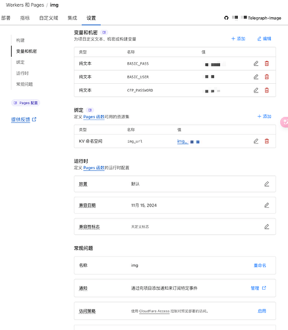Edit the BASIC_USER variable with pencil icon
Screen dimensions: 288x330
pyautogui.click(x=256, y=77)
